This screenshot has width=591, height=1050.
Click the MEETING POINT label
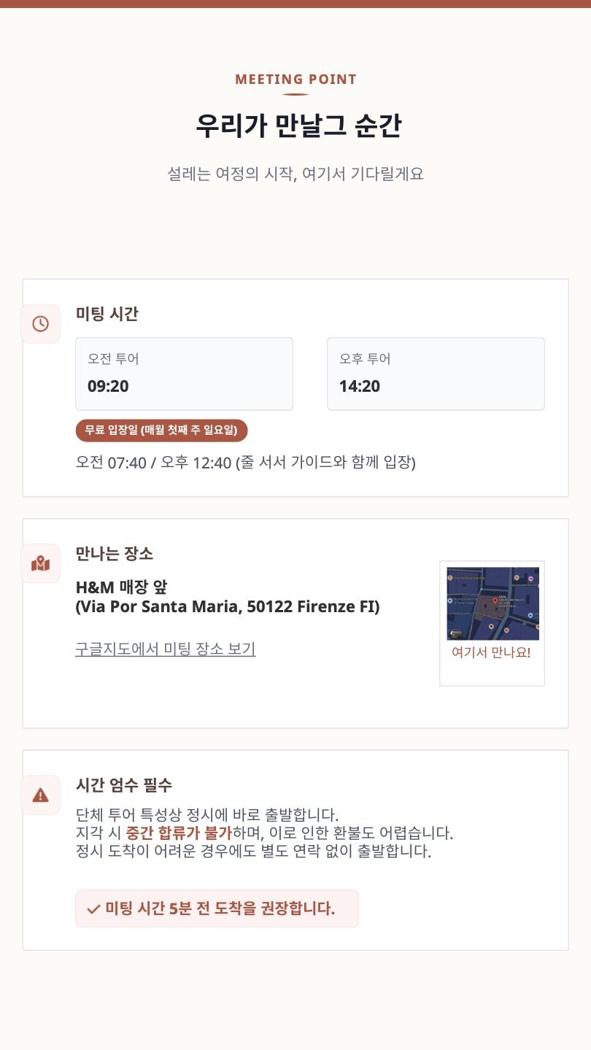[295, 80]
